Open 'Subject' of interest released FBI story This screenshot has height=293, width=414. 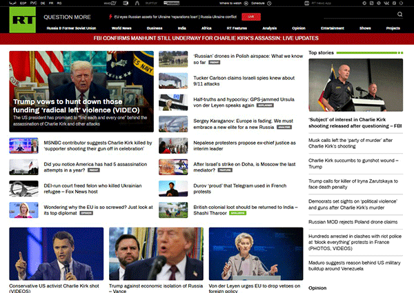point(355,123)
